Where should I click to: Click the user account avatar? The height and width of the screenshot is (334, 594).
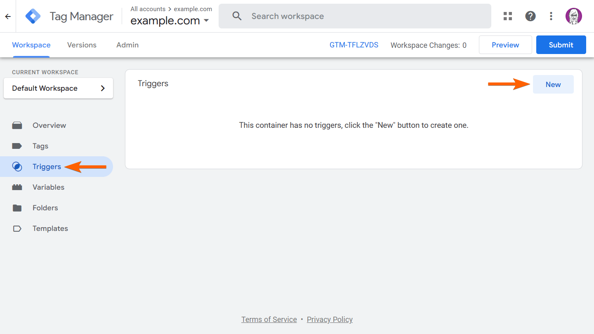pyautogui.click(x=574, y=16)
